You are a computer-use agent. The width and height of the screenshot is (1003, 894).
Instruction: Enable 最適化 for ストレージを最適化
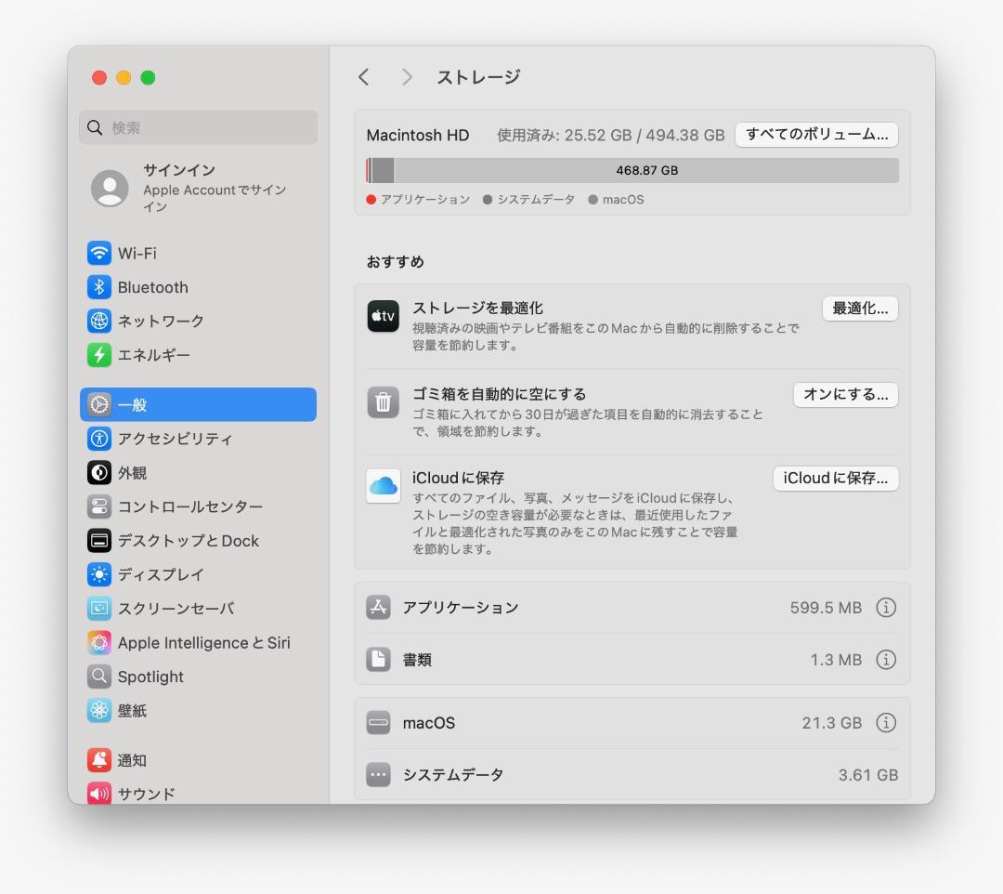(x=859, y=308)
